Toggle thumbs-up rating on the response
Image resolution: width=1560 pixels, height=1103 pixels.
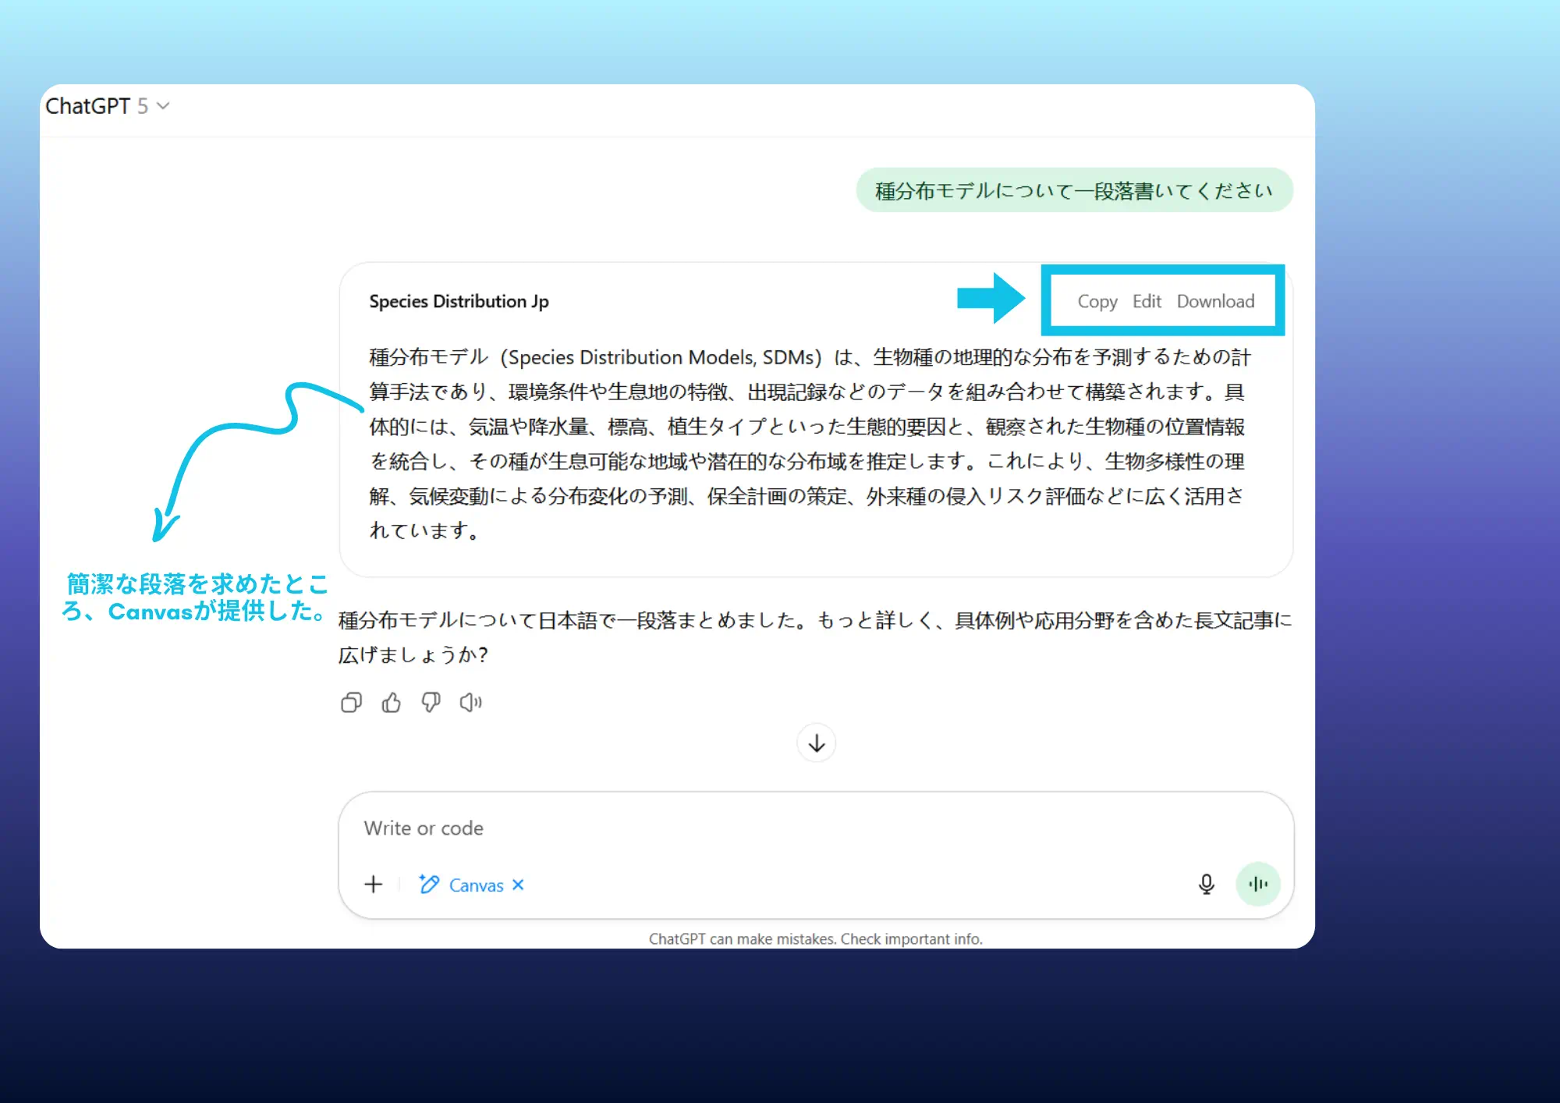point(391,701)
